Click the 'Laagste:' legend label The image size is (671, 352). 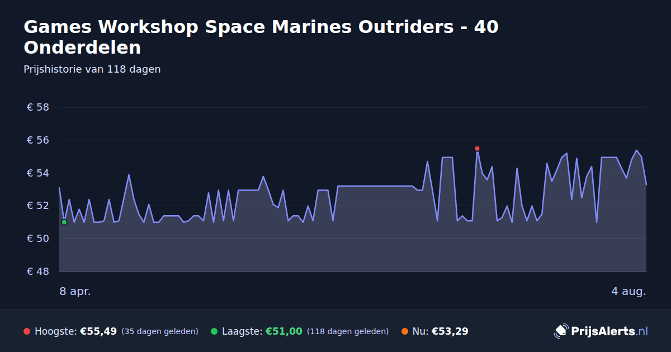pos(242,331)
